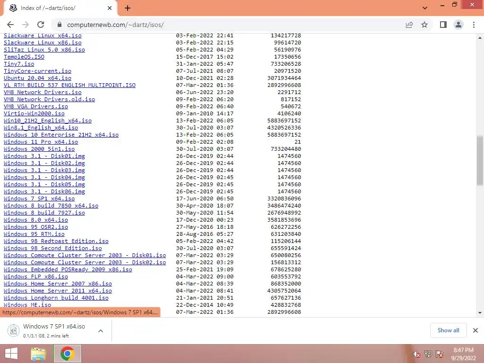Open Chrome's three-dot menu
The image size is (484, 363).
[474, 25]
